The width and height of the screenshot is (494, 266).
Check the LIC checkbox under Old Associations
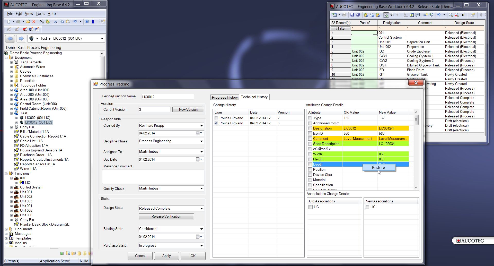311,207
